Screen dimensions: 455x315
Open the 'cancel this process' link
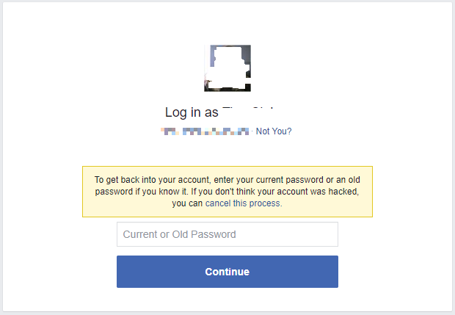coord(243,203)
